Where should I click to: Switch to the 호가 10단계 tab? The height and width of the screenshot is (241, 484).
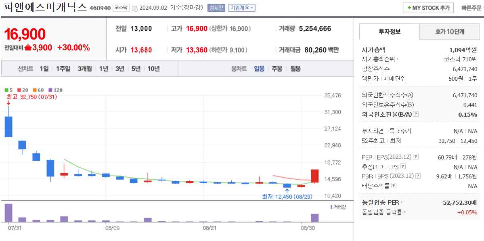[x=450, y=31]
